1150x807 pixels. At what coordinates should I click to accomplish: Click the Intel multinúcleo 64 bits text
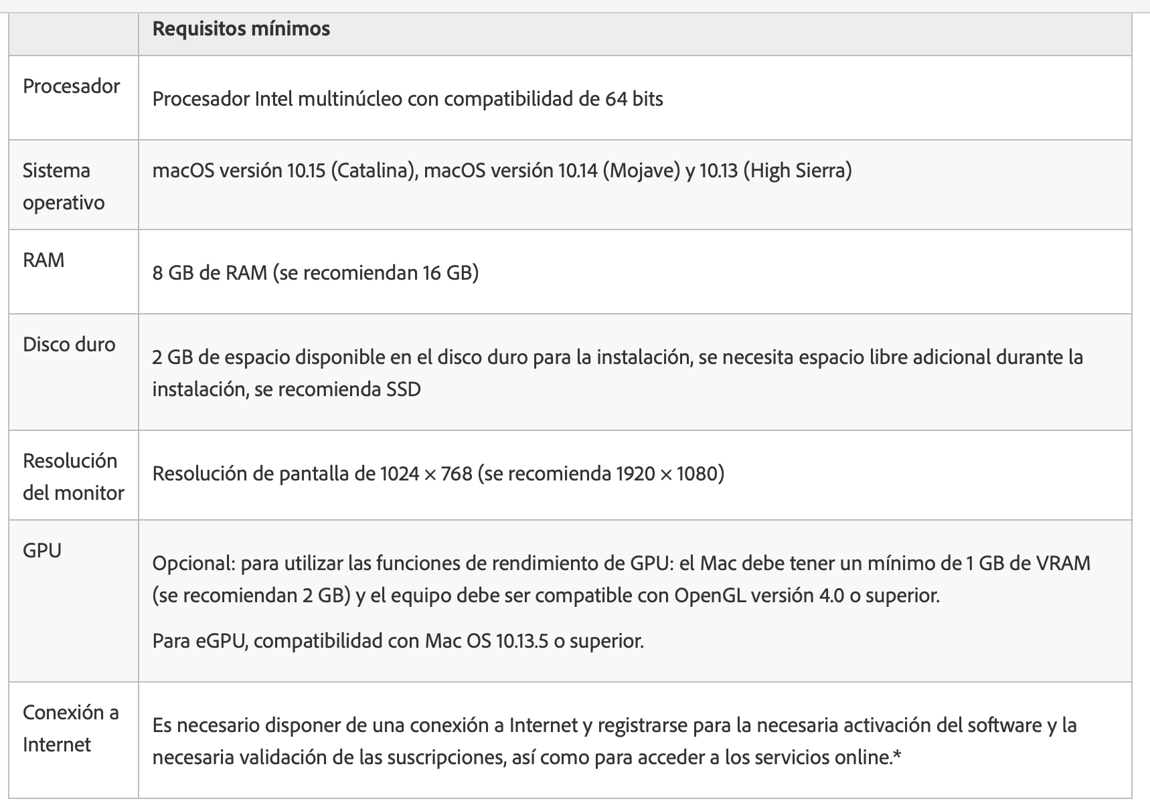[407, 99]
